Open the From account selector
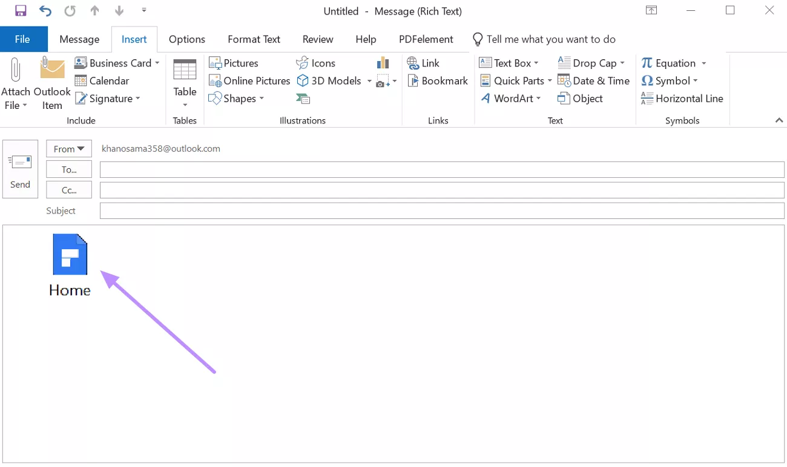The image size is (787, 467). pyautogui.click(x=68, y=148)
